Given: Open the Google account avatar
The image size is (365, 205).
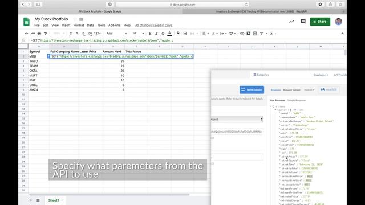Looking at the screenshot, I should tap(338, 22).
